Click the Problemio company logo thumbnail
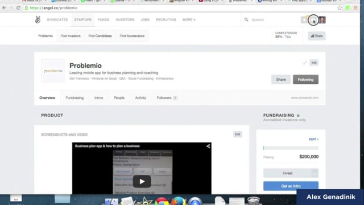 click(x=53, y=71)
